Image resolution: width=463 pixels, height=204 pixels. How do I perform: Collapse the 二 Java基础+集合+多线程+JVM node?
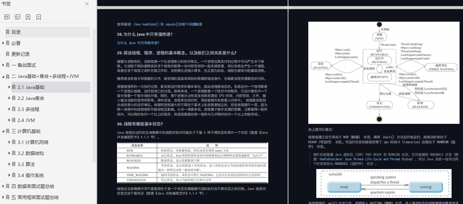click(3, 76)
